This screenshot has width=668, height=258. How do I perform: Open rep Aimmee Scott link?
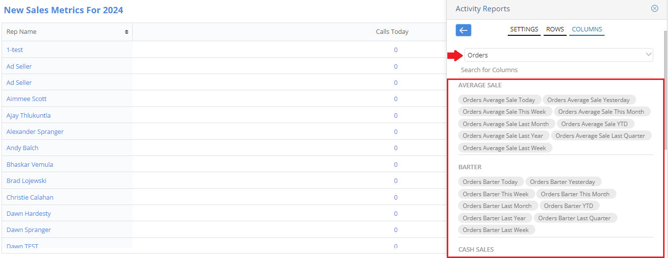click(27, 99)
